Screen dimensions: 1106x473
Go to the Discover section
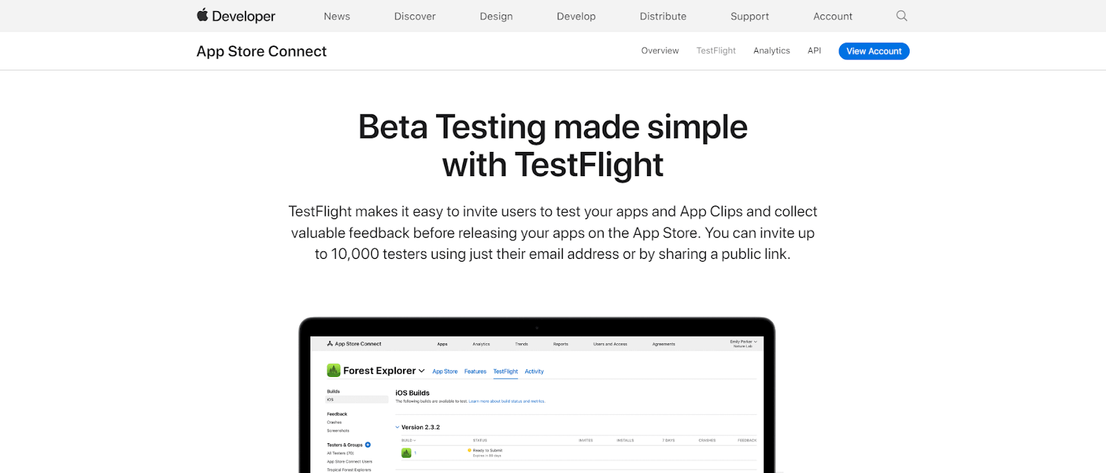[415, 17]
